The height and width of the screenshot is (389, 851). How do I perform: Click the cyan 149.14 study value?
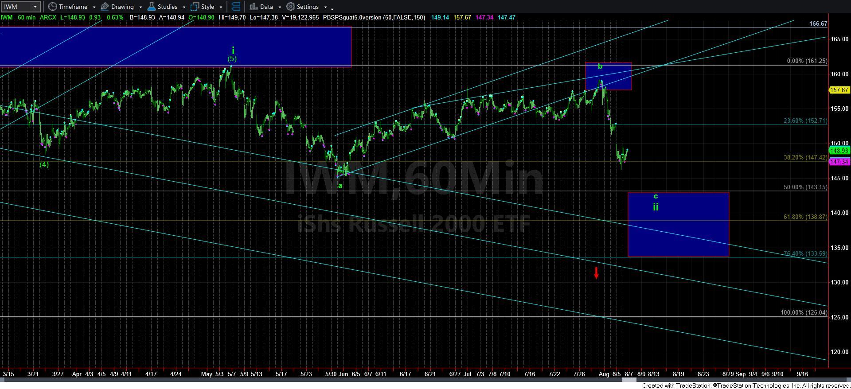(440, 17)
